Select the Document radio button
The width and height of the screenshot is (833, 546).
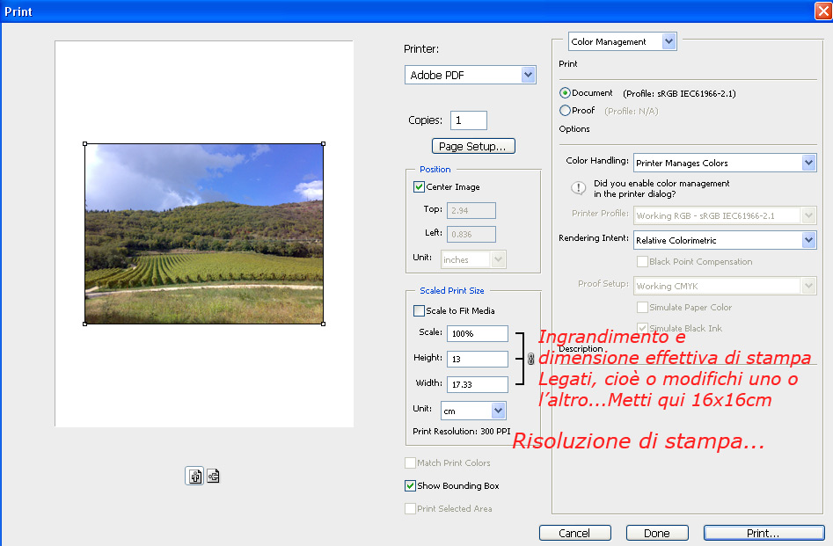565,93
